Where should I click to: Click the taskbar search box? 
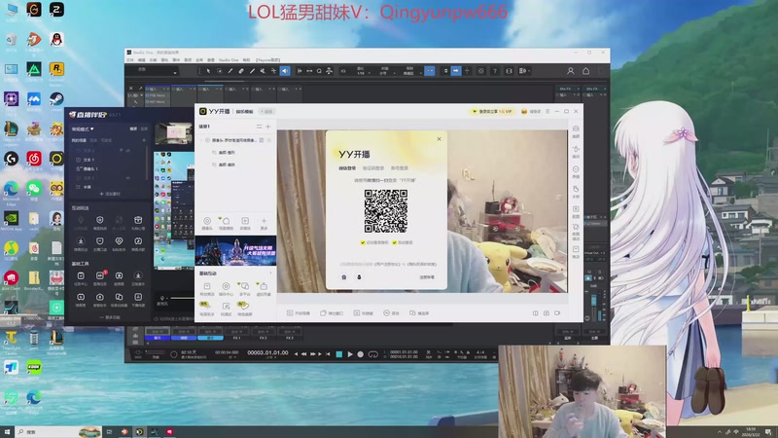[58, 431]
